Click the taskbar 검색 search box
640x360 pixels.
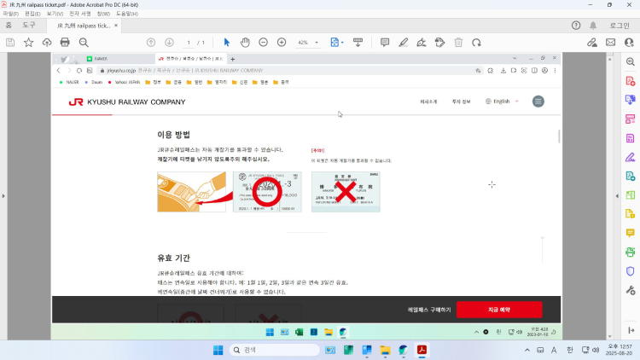point(275,351)
